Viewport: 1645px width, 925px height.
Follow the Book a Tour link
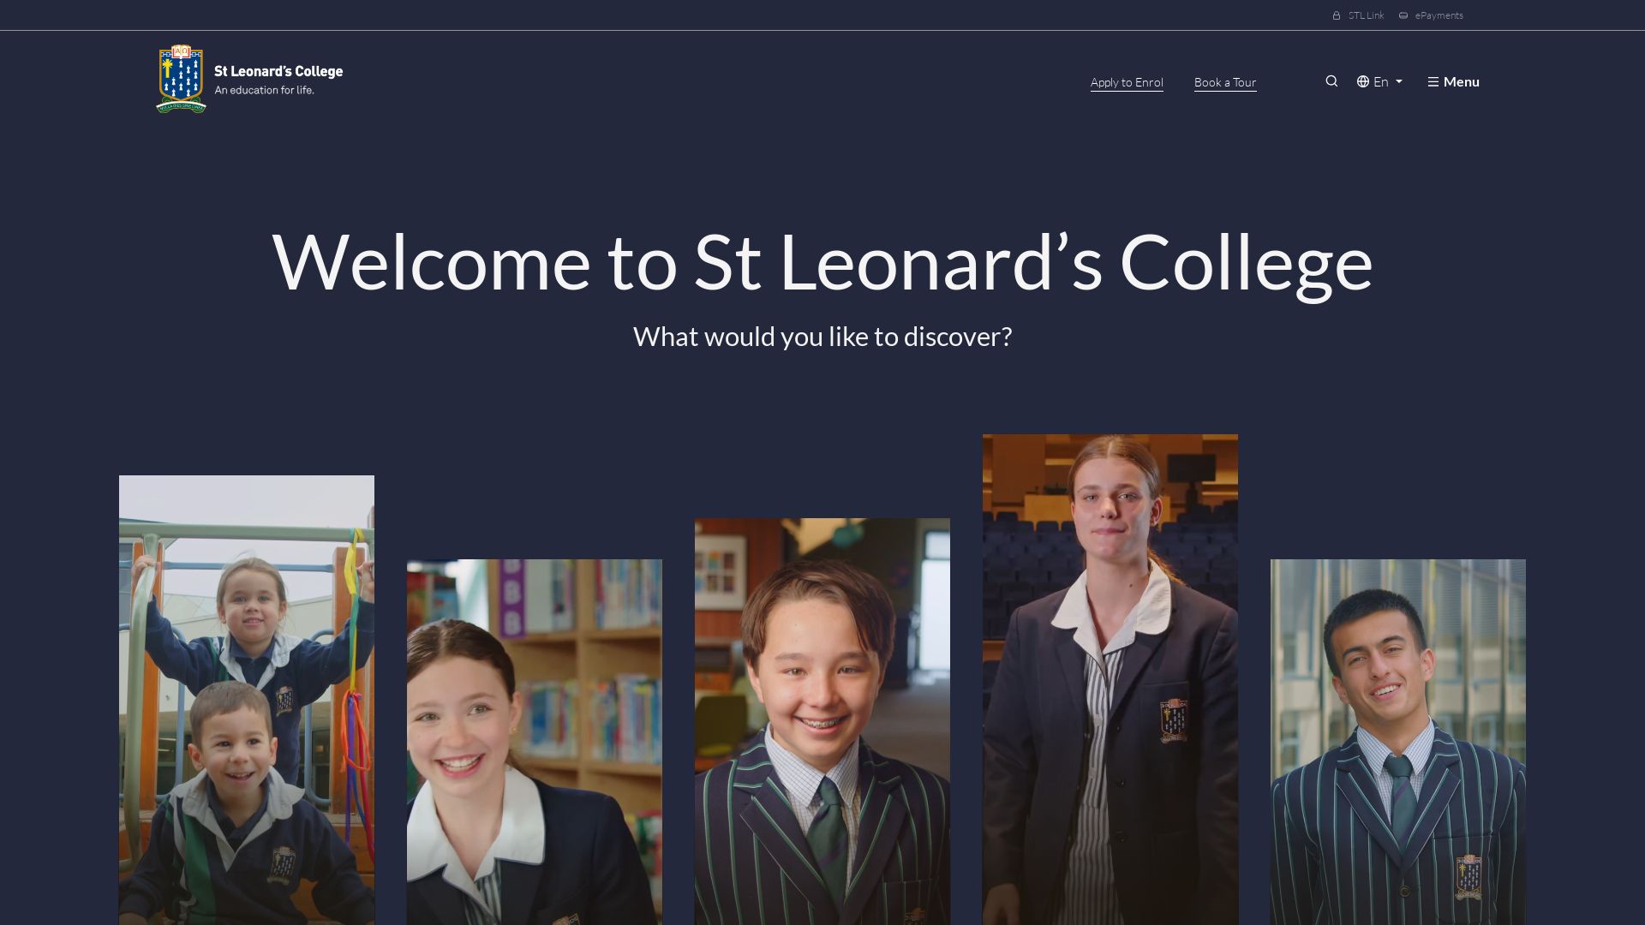pos(1225,82)
